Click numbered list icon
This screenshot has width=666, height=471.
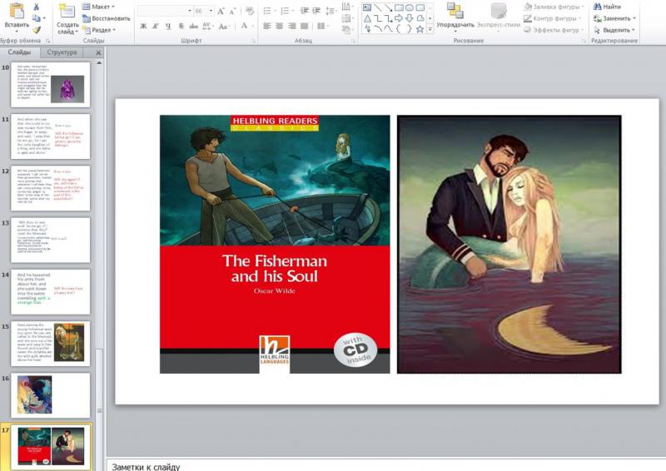click(286, 11)
